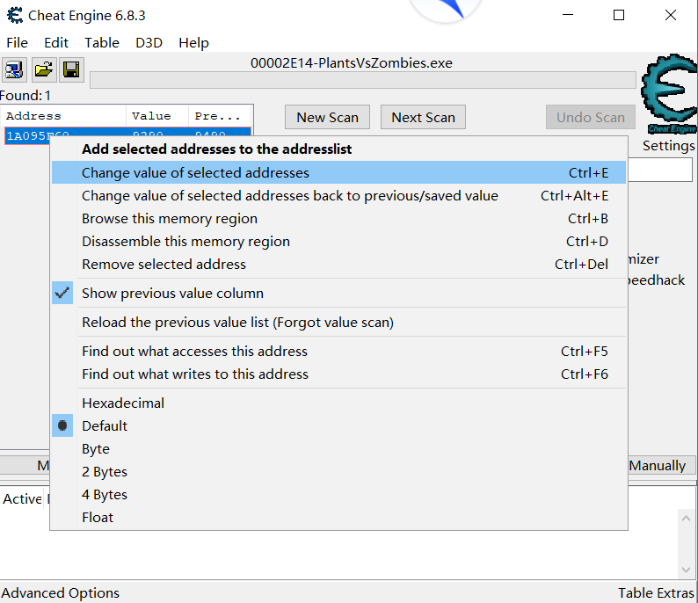The image size is (698, 603).
Task: Select the Default display type option
Action: (x=105, y=426)
